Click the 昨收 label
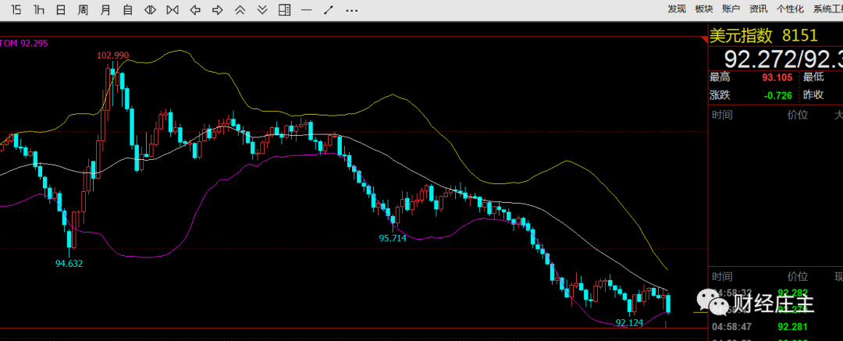 point(813,95)
